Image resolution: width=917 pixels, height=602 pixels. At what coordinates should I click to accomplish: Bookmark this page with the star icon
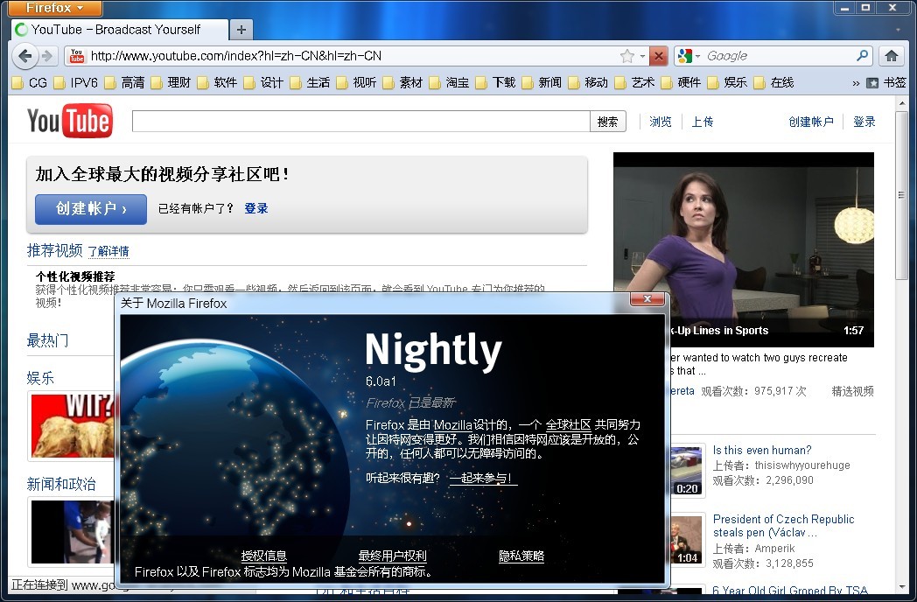coord(626,56)
